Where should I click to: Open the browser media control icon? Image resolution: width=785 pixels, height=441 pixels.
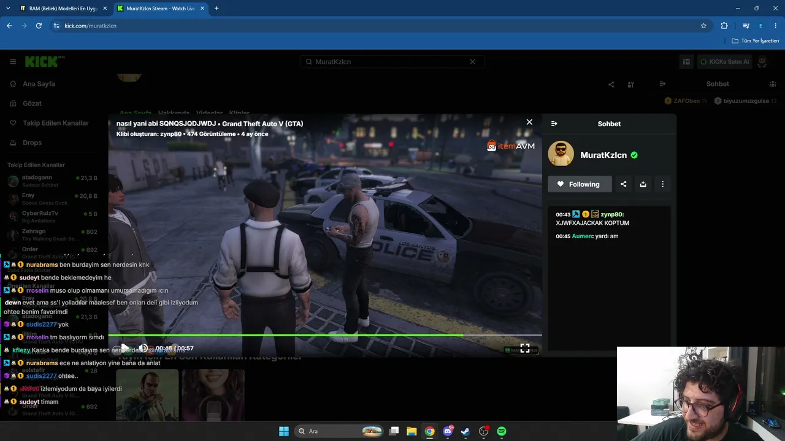(746, 26)
